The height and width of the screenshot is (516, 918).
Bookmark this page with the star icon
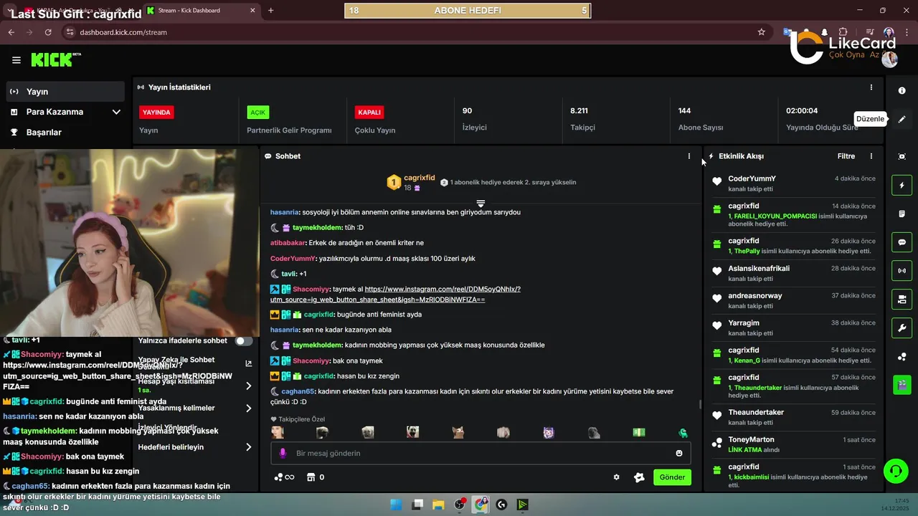[761, 32]
